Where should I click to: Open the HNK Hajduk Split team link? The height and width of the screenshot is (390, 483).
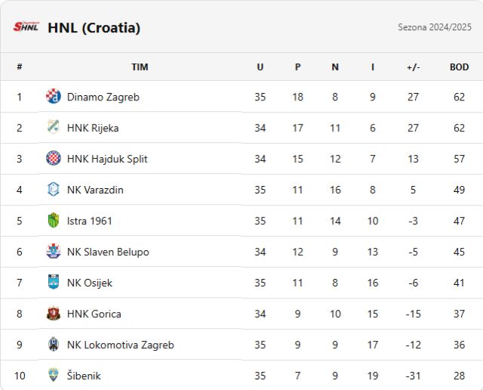click(x=107, y=159)
